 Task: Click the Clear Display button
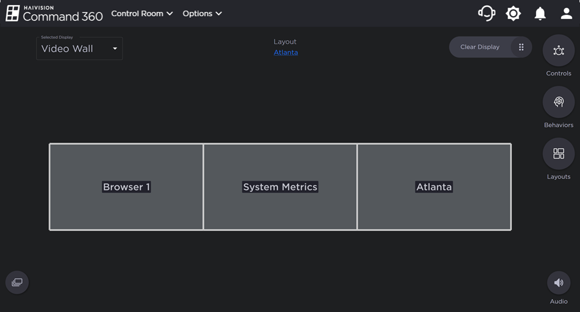(480, 47)
